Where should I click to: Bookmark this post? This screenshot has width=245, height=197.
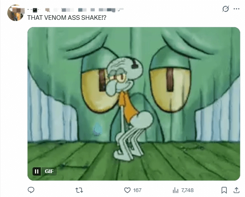click(224, 190)
